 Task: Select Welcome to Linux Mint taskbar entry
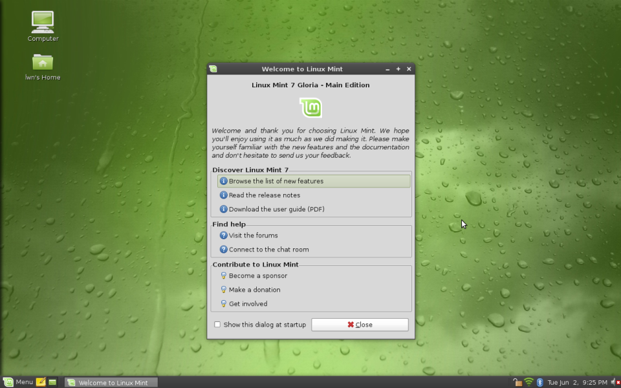(x=111, y=382)
